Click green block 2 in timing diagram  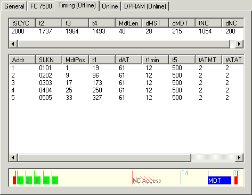click(29, 181)
